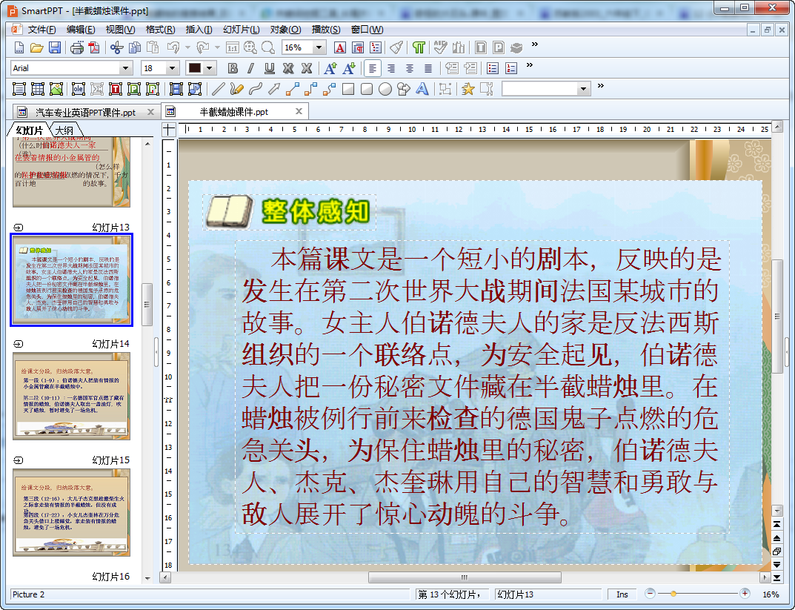The height and width of the screenshot is (610, 795).
Task: Save the presentation with the floppy icon
Action: pyautogui.click(x=55, y=47)
